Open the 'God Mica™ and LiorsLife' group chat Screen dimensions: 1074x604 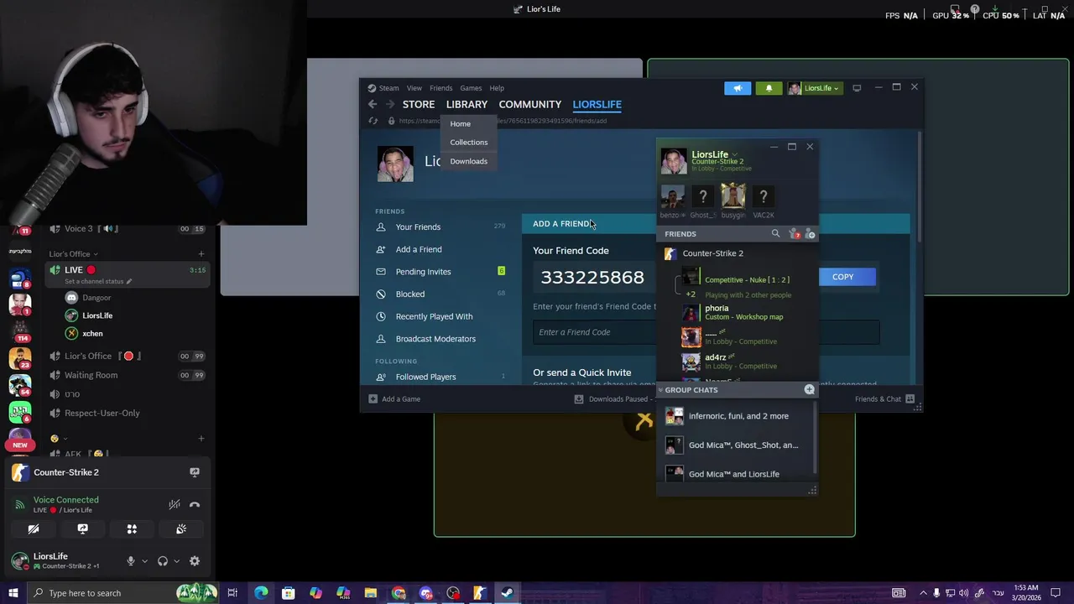[735, 474]
